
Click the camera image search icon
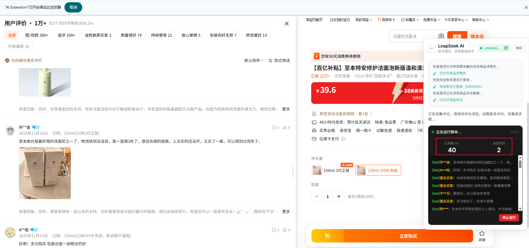tap(441, 36)
